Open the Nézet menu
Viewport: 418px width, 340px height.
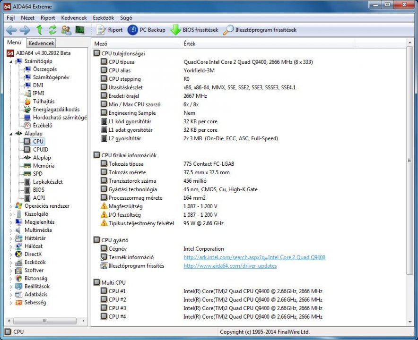tap(28, 18)
